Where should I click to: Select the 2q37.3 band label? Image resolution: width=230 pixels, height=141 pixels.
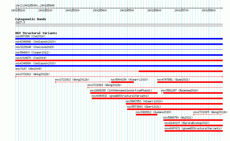[x=20, y=22]
